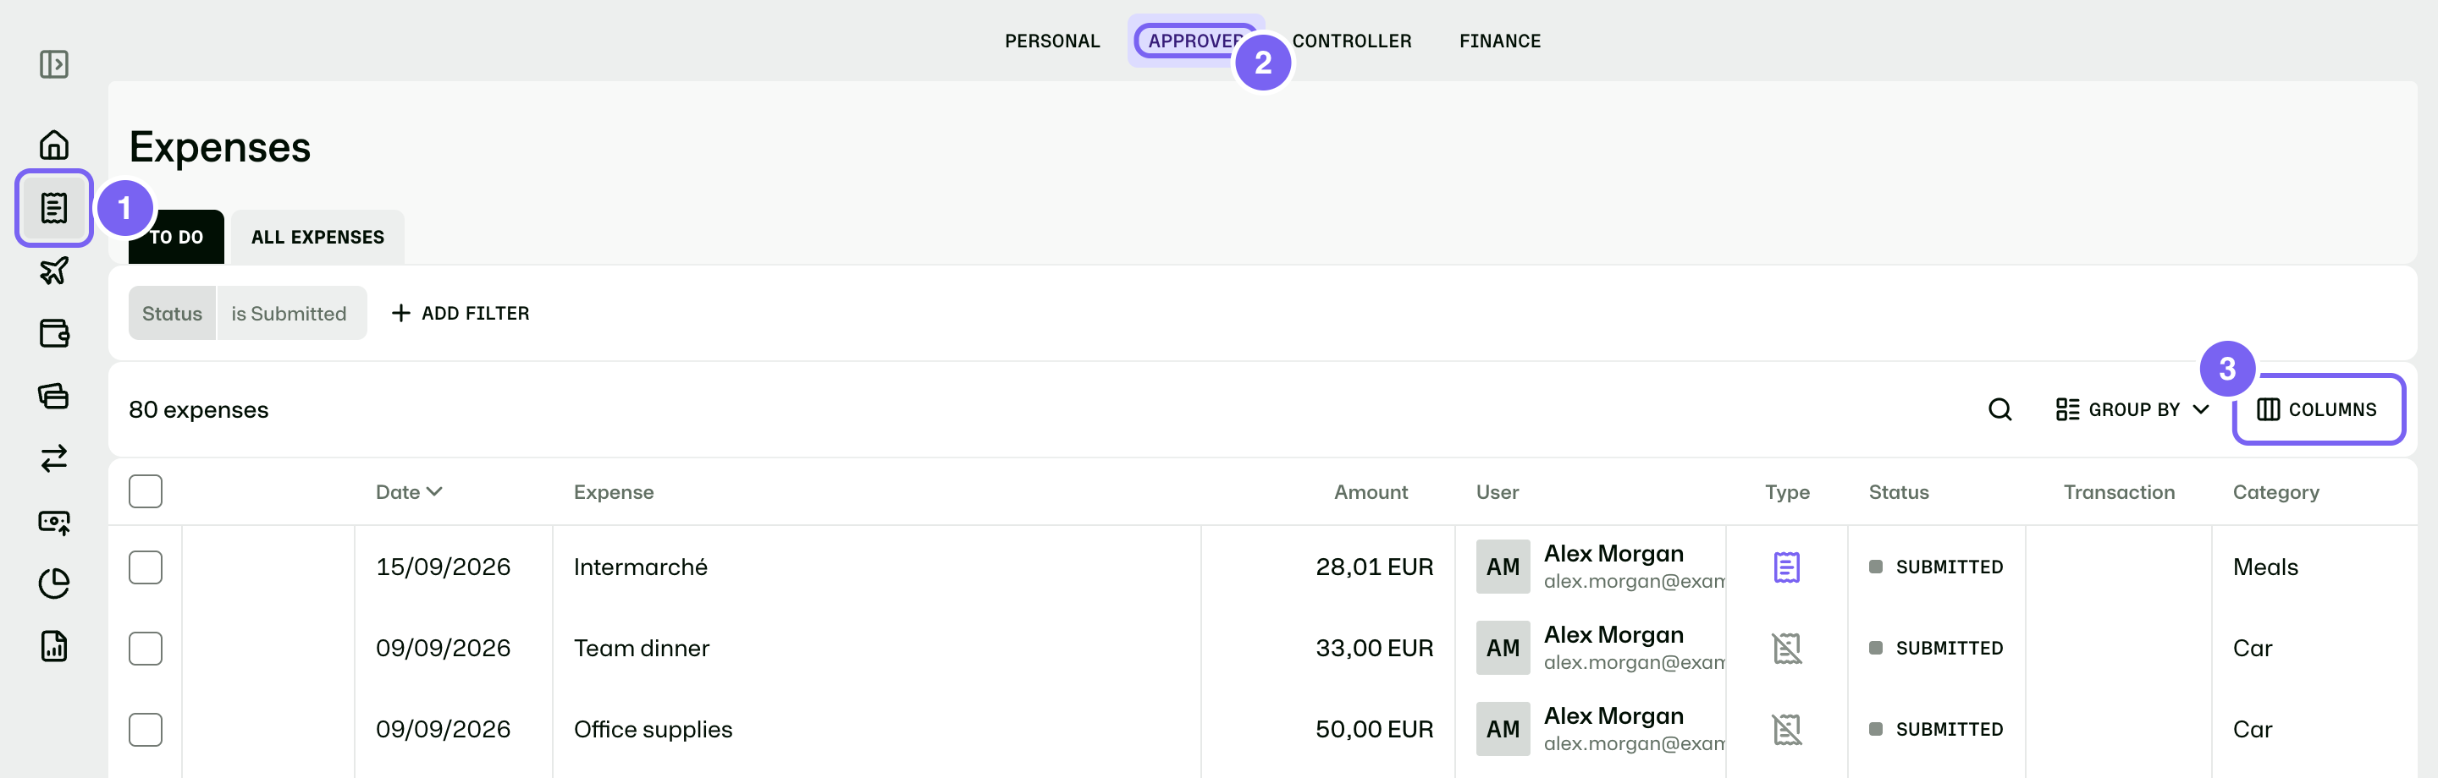Click receipt type icon for Intermarché
2438x778 pixels.
click(1787, 567)
